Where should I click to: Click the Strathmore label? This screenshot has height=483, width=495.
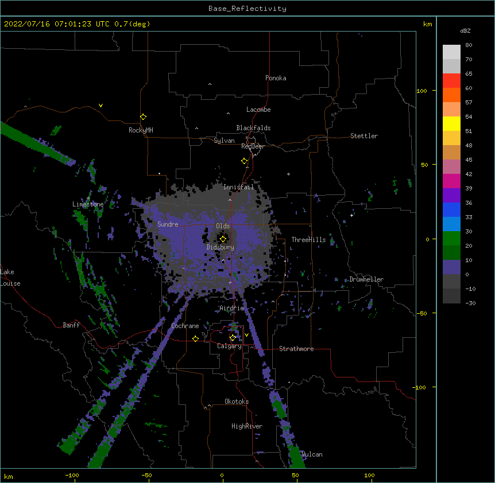click(296, 349)
